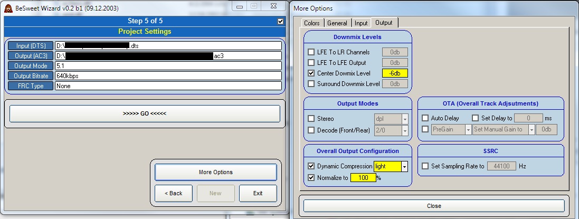Viewport: 579px width, 219px height.
Task: Go to previous step with < Back
Action: (174, 193)
